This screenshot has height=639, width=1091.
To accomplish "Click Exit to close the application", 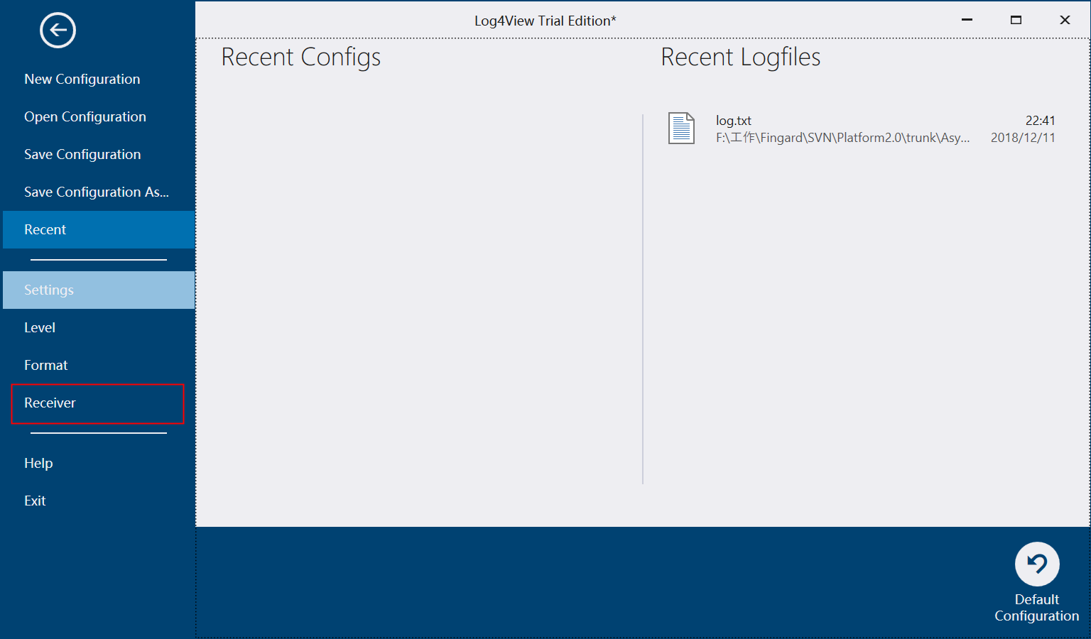I will (x=34, y=501).
